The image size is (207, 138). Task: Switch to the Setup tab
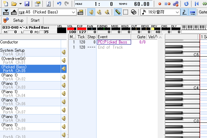click(18, 20)
